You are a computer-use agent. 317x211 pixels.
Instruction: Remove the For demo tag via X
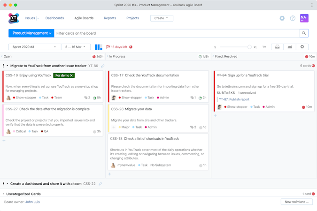[x=71, y=75]
